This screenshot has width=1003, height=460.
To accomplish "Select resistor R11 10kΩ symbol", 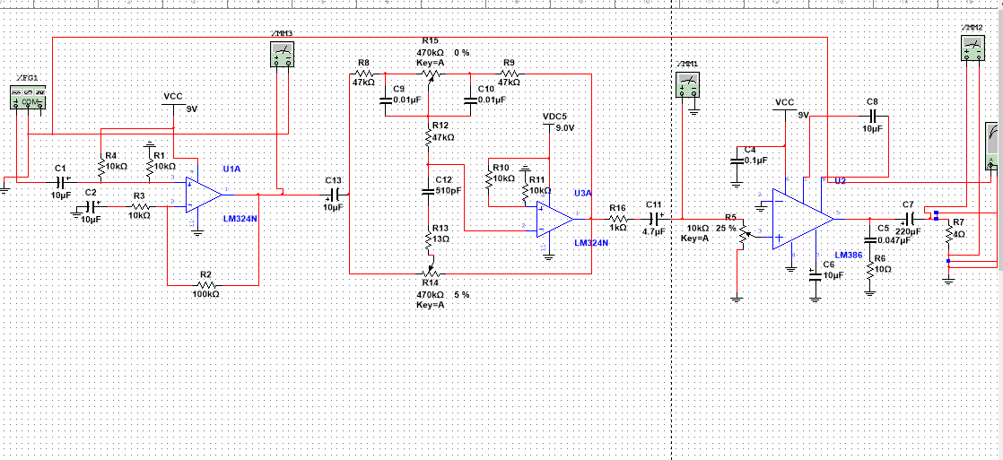I will coord(525,193).
